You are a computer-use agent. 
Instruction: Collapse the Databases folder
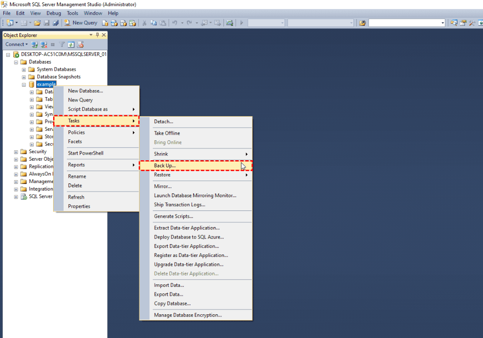[x=16, y=62]
